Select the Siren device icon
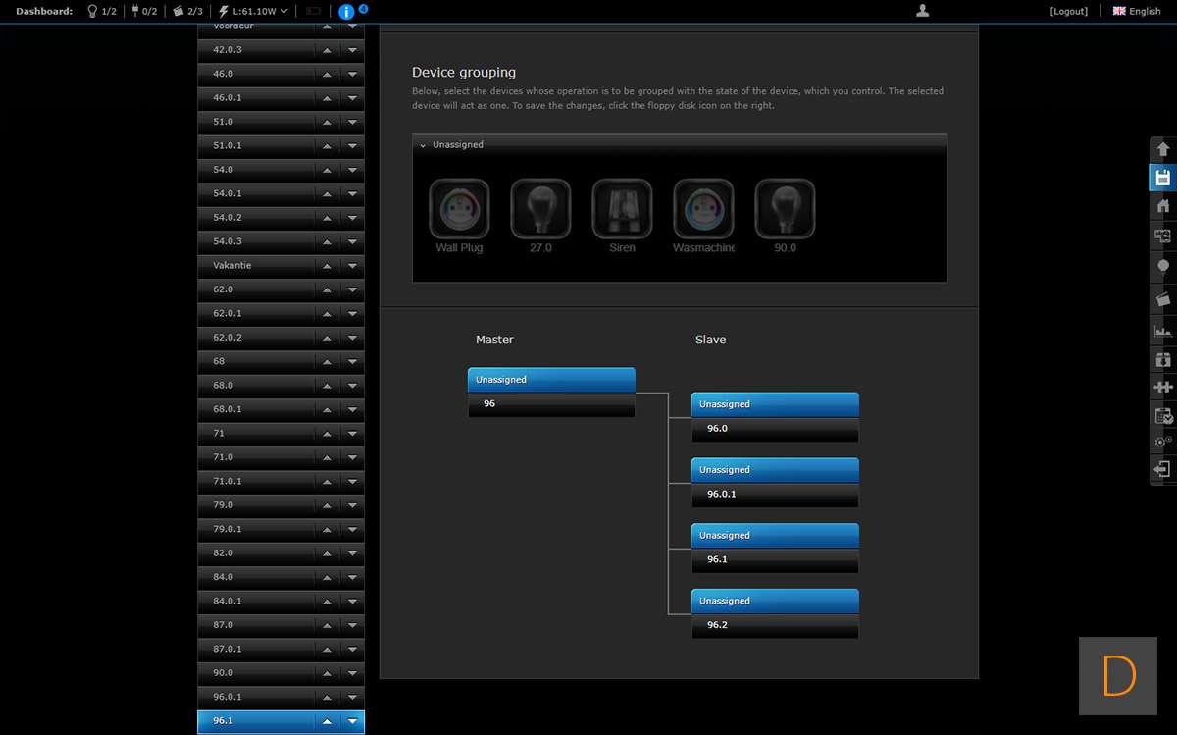Image resolution: width=1177 pixels, height=735 pixels. pos(622,209)
